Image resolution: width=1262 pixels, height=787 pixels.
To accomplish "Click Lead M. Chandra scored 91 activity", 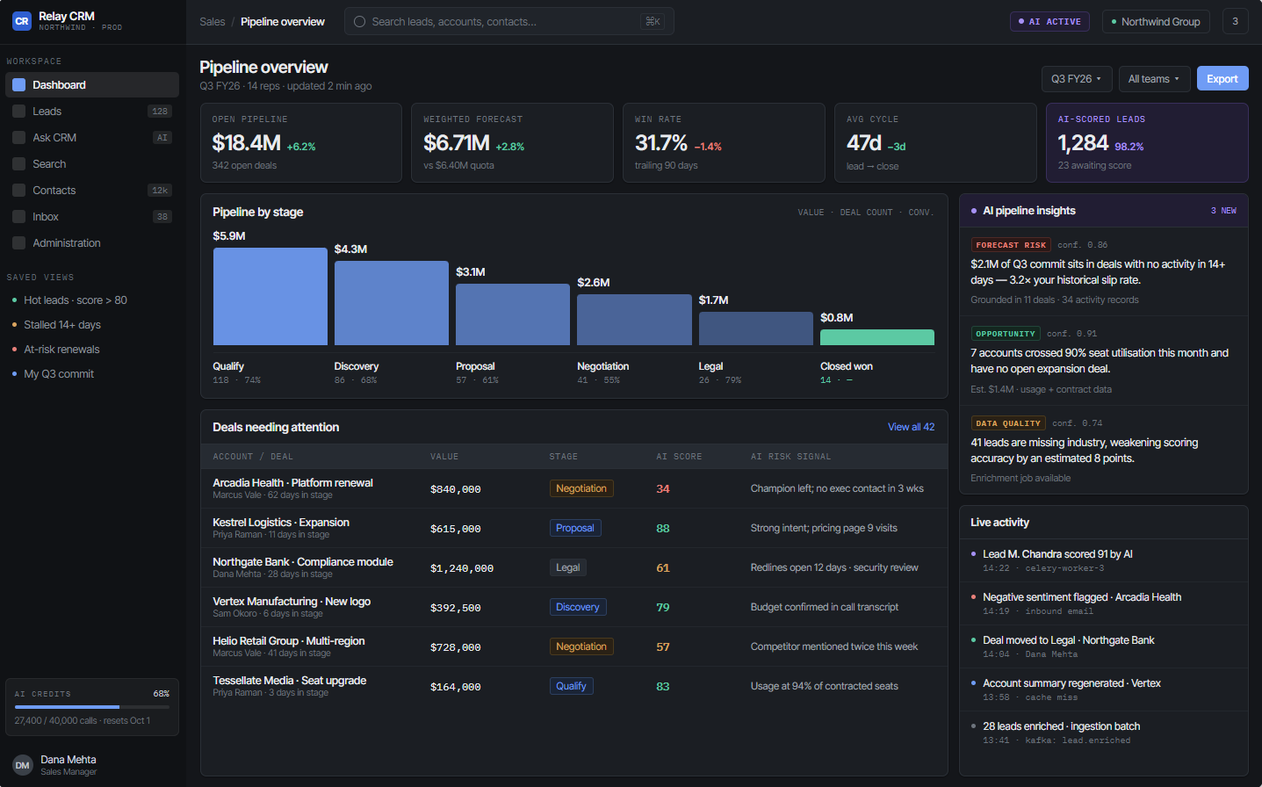I will coord(1103,560).
